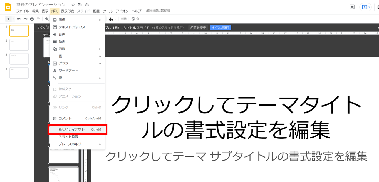Open the present options dropdown arrow

click(x=369, y=7)
